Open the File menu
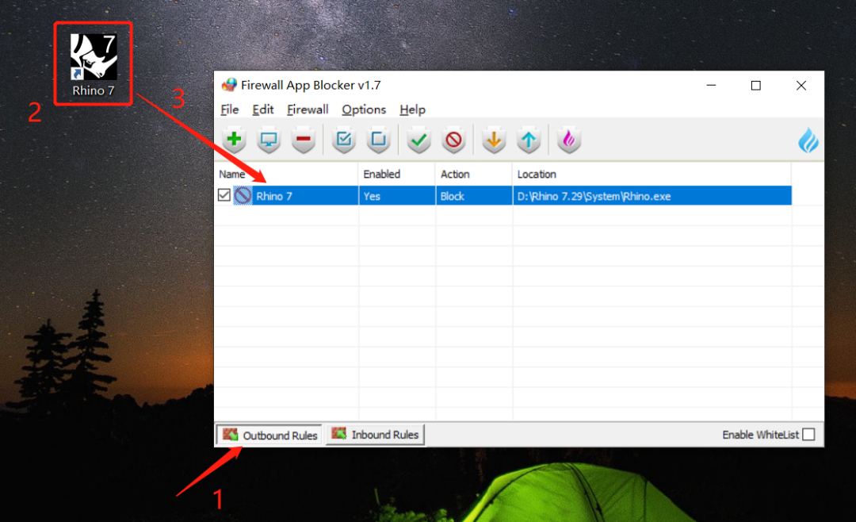The image size is (856, 522). click(x=229, y=109)
